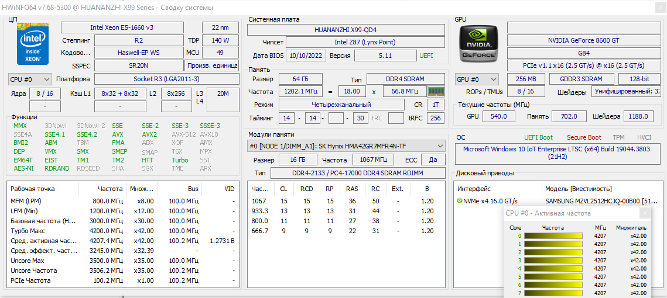Click the Haswell-EP WS codename field
This screenshot has height=298, width=667.
pyautogui.click(x=139, y=53)
